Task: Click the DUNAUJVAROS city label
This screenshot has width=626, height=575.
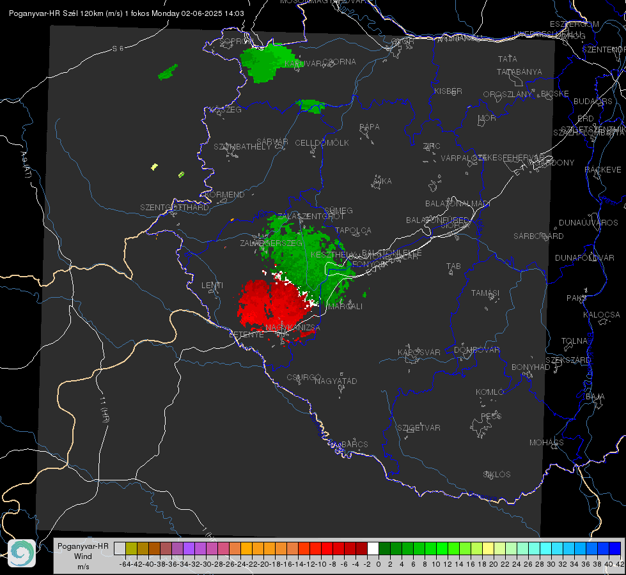Action: [588, 223]
